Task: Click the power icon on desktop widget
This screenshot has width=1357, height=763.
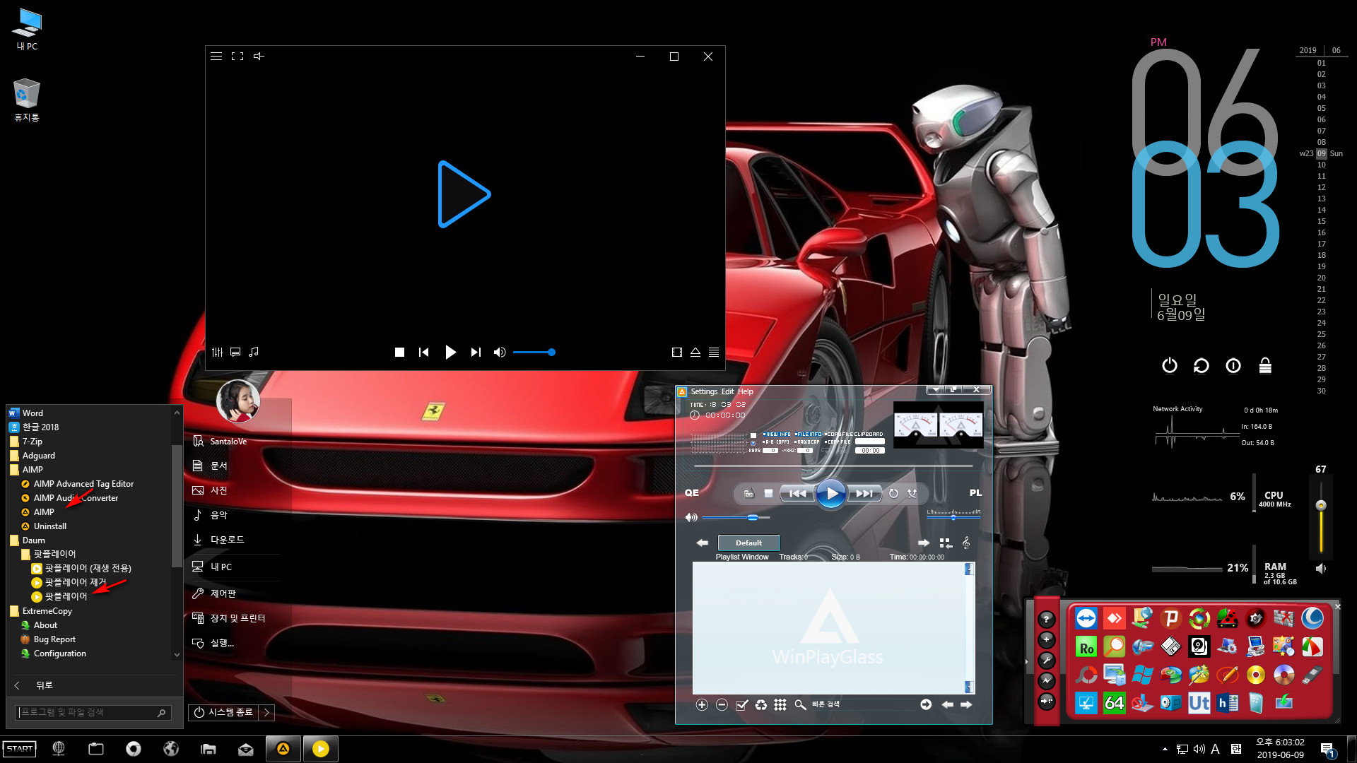Action: coord(1170,365)
